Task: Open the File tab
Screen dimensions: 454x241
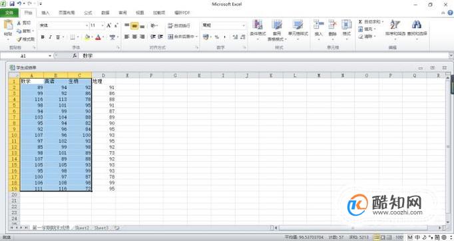Action: pyautogui.click(x=9, y=13)
